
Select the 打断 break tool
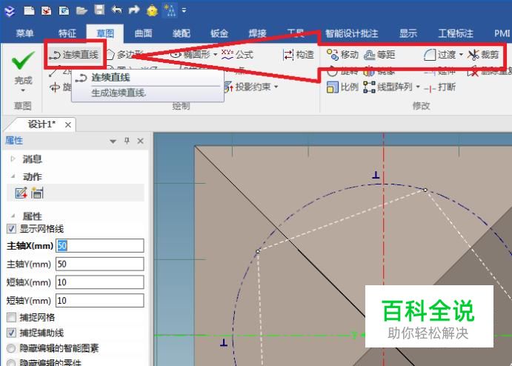(440, 87)
